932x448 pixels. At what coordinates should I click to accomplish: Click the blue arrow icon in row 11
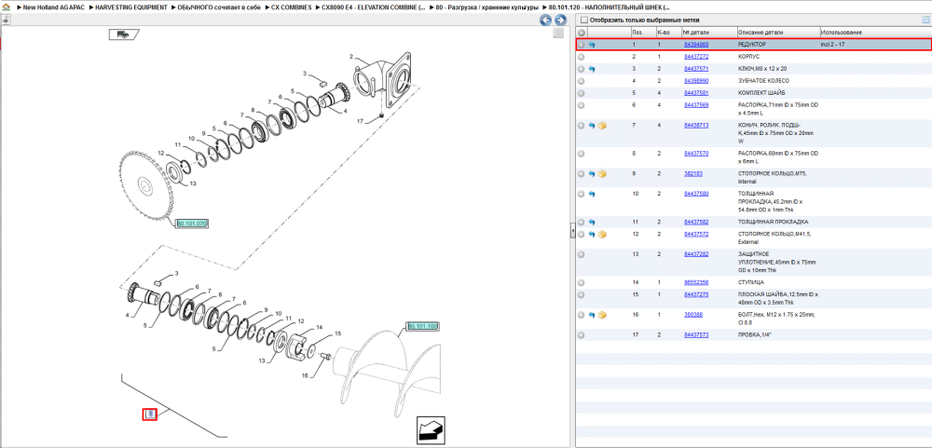[592, 223]
